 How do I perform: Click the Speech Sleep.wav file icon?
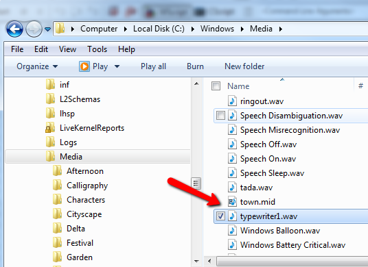pos(232,173)
